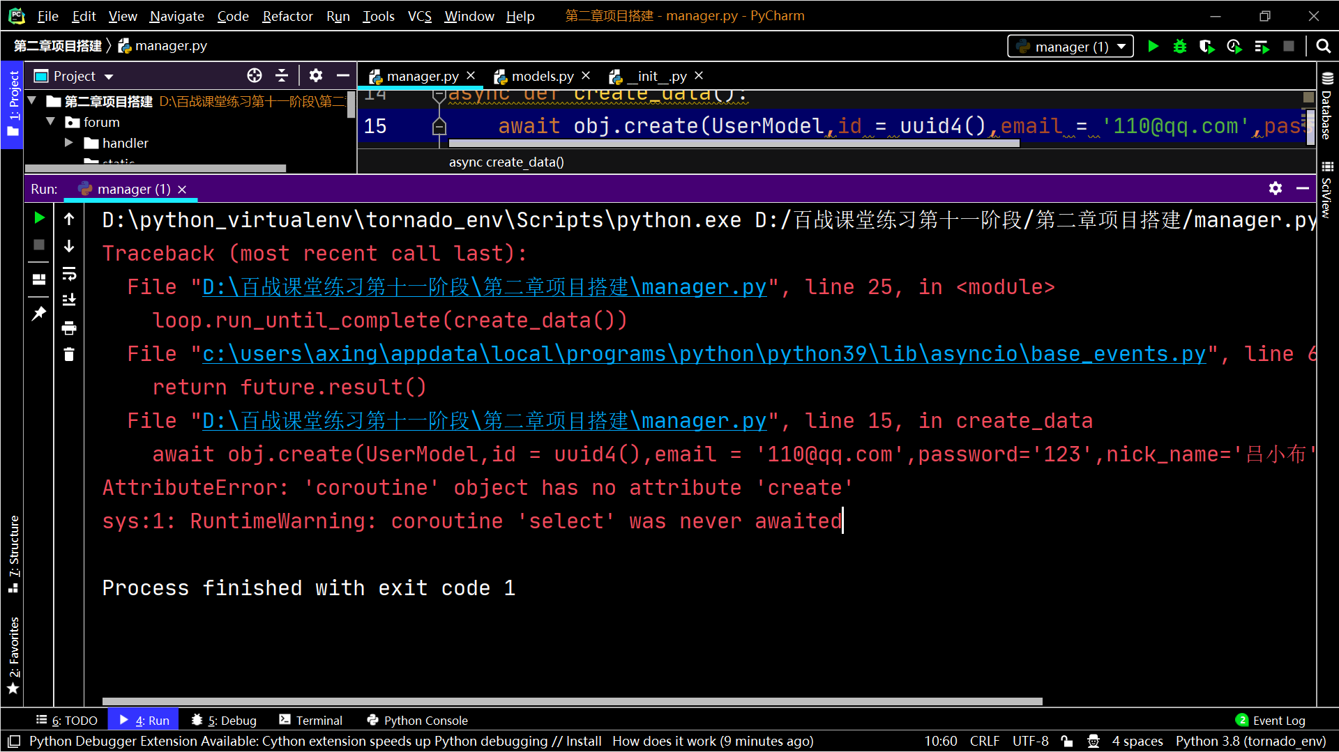Close the manager (1) Run tab
This screenshot has height=752, width=1339.
[182, 190]
